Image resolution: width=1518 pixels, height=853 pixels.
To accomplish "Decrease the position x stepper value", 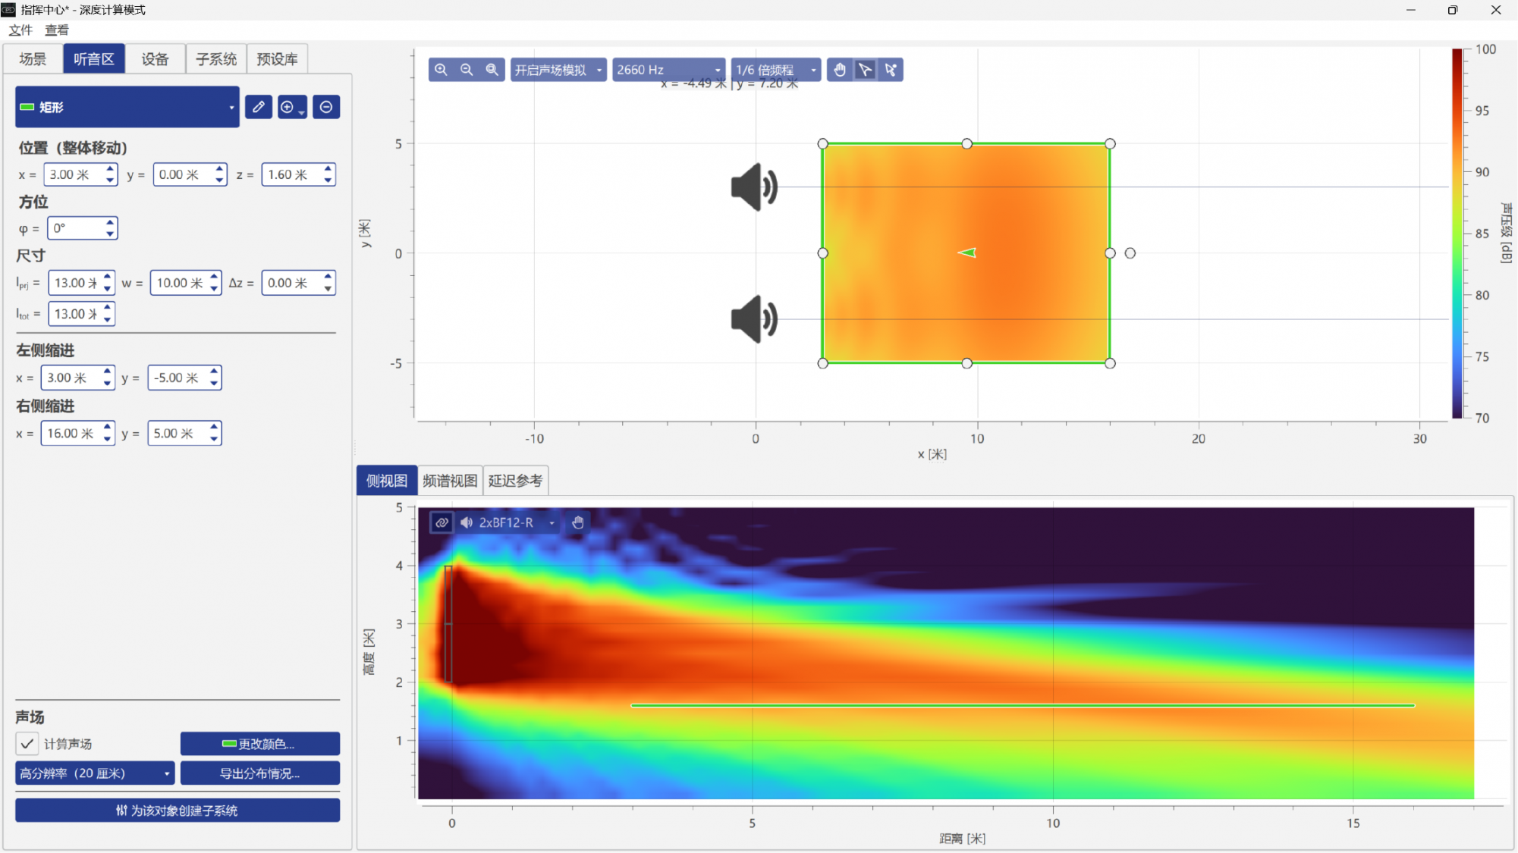I will click(110, 180).
